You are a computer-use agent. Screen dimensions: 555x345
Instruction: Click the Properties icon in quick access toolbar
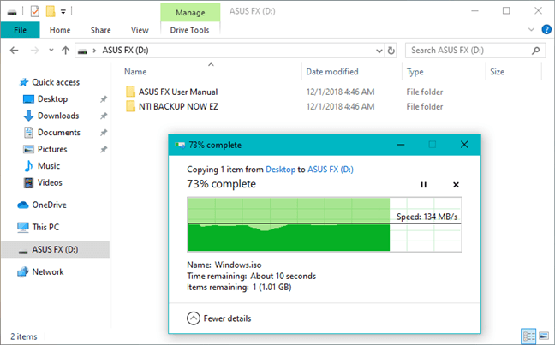click(x=34, y=12)
